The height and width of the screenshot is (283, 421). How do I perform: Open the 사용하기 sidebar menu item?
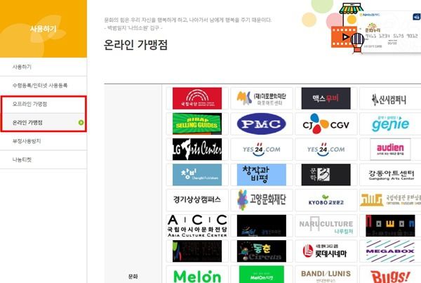44,67
